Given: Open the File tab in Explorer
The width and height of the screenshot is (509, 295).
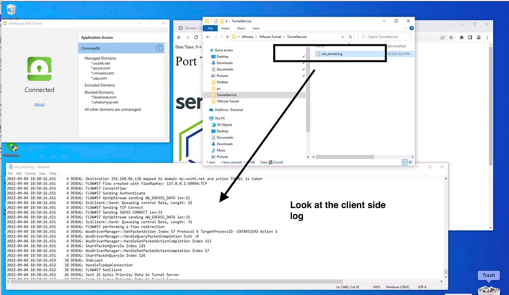Looking at the screenshot, I should [210, 28].
